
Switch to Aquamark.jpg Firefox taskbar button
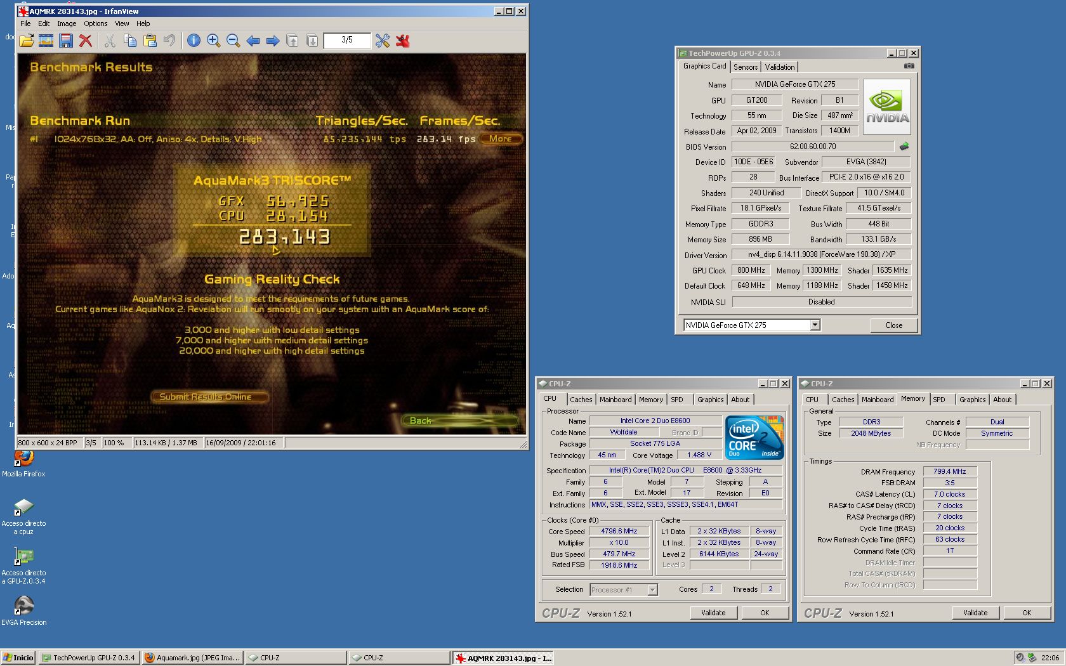click(192, 658)
